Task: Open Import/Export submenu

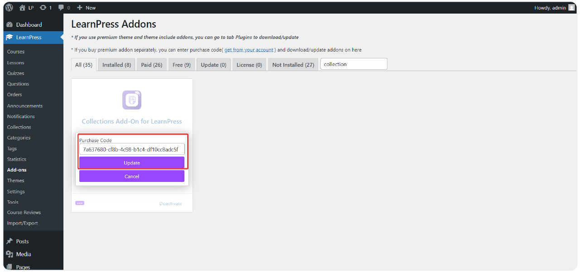Action: [x=23, y=223]
